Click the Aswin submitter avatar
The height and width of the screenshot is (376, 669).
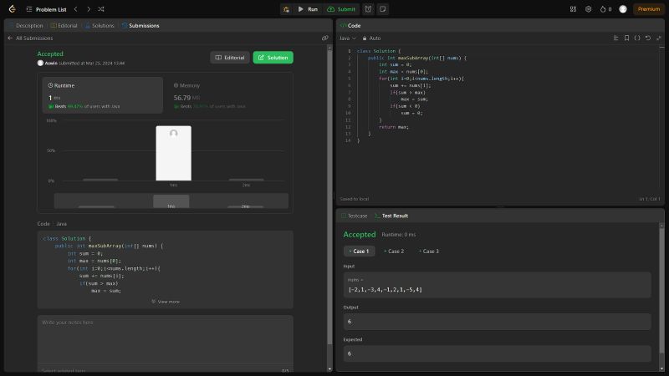[40, 64]
